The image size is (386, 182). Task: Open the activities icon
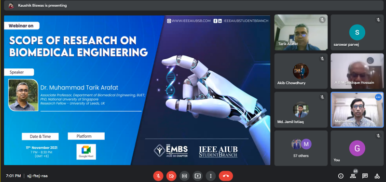377,176
